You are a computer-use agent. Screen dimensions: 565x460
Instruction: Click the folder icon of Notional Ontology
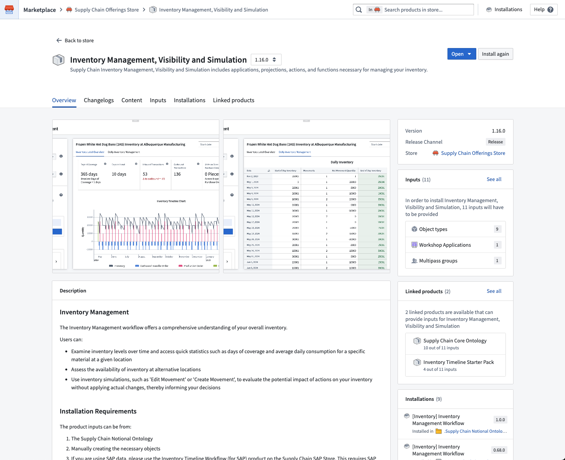click(439, 431)
